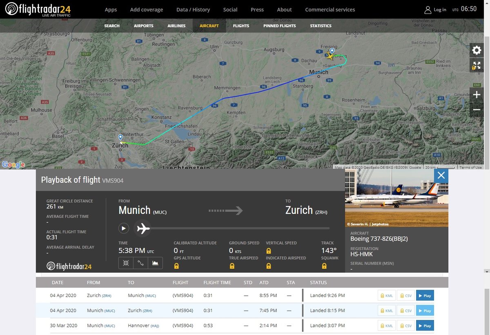Open Data / History menu
This screenshot has height=335, width=490.
pyautogui.click(x=193, y=9)
